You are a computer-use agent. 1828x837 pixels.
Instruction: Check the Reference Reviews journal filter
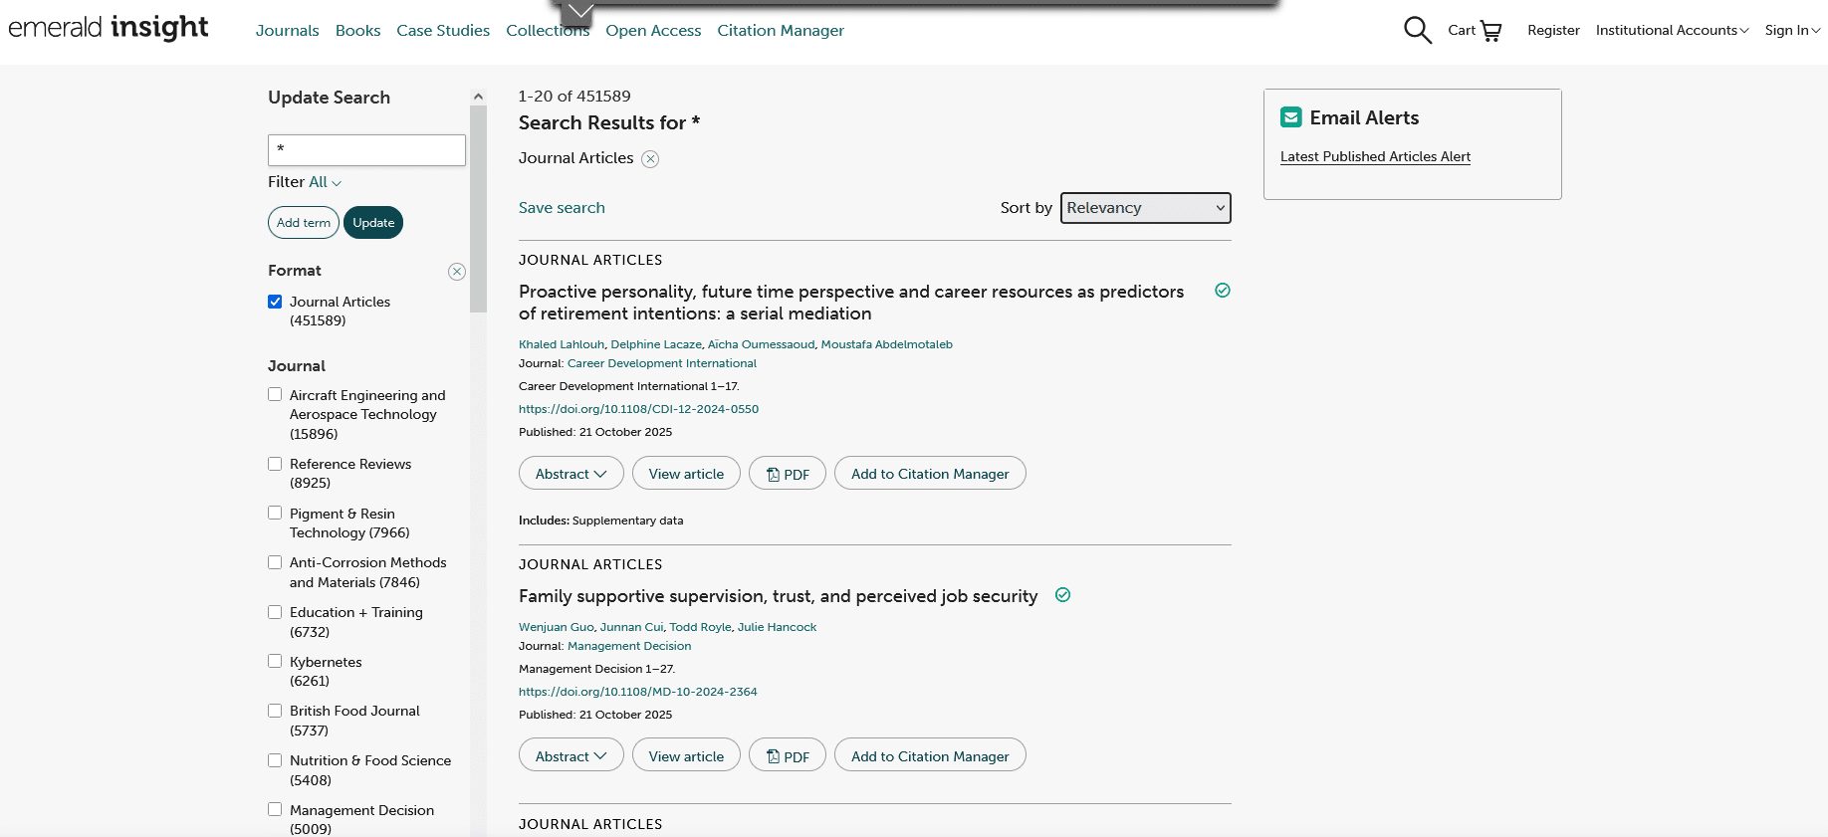(x=275, y=464)
